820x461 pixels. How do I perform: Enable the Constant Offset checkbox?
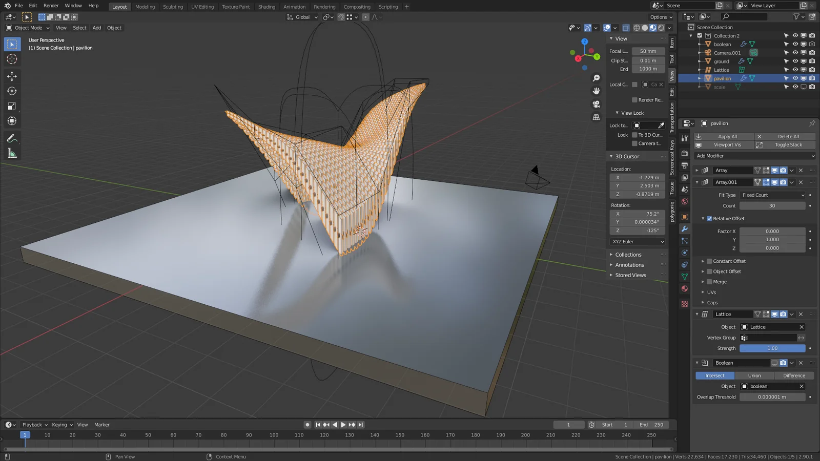[x=709, y=261]
